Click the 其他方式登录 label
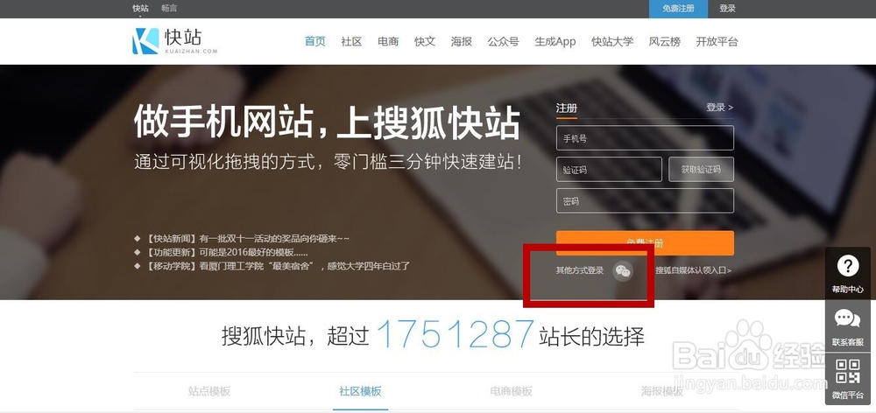This screenshot has width=876, height=413. pyautogui.click(x=580, y=270)
